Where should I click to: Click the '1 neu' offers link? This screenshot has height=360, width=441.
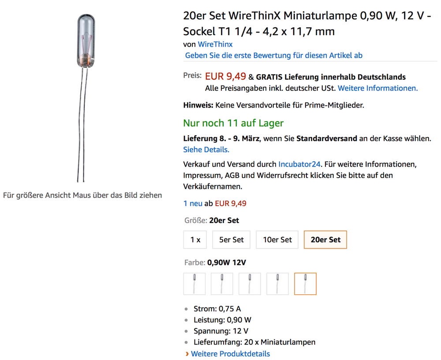coord(193,203)
